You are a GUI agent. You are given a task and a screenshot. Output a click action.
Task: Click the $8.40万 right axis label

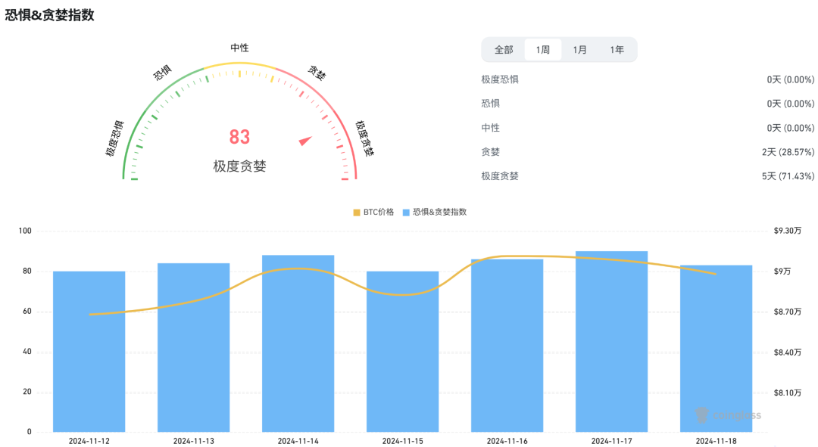(x=787, y=352)
